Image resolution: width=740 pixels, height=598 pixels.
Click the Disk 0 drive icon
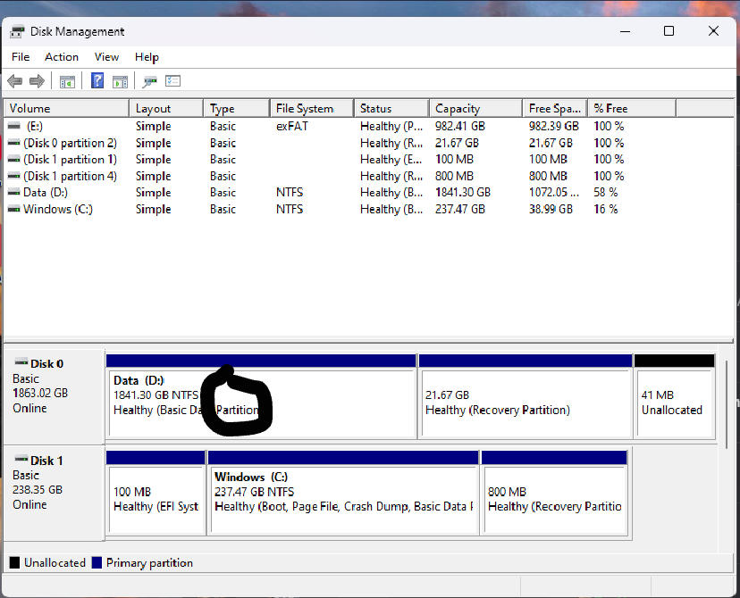pyautogui.click(x=21, y=362)
